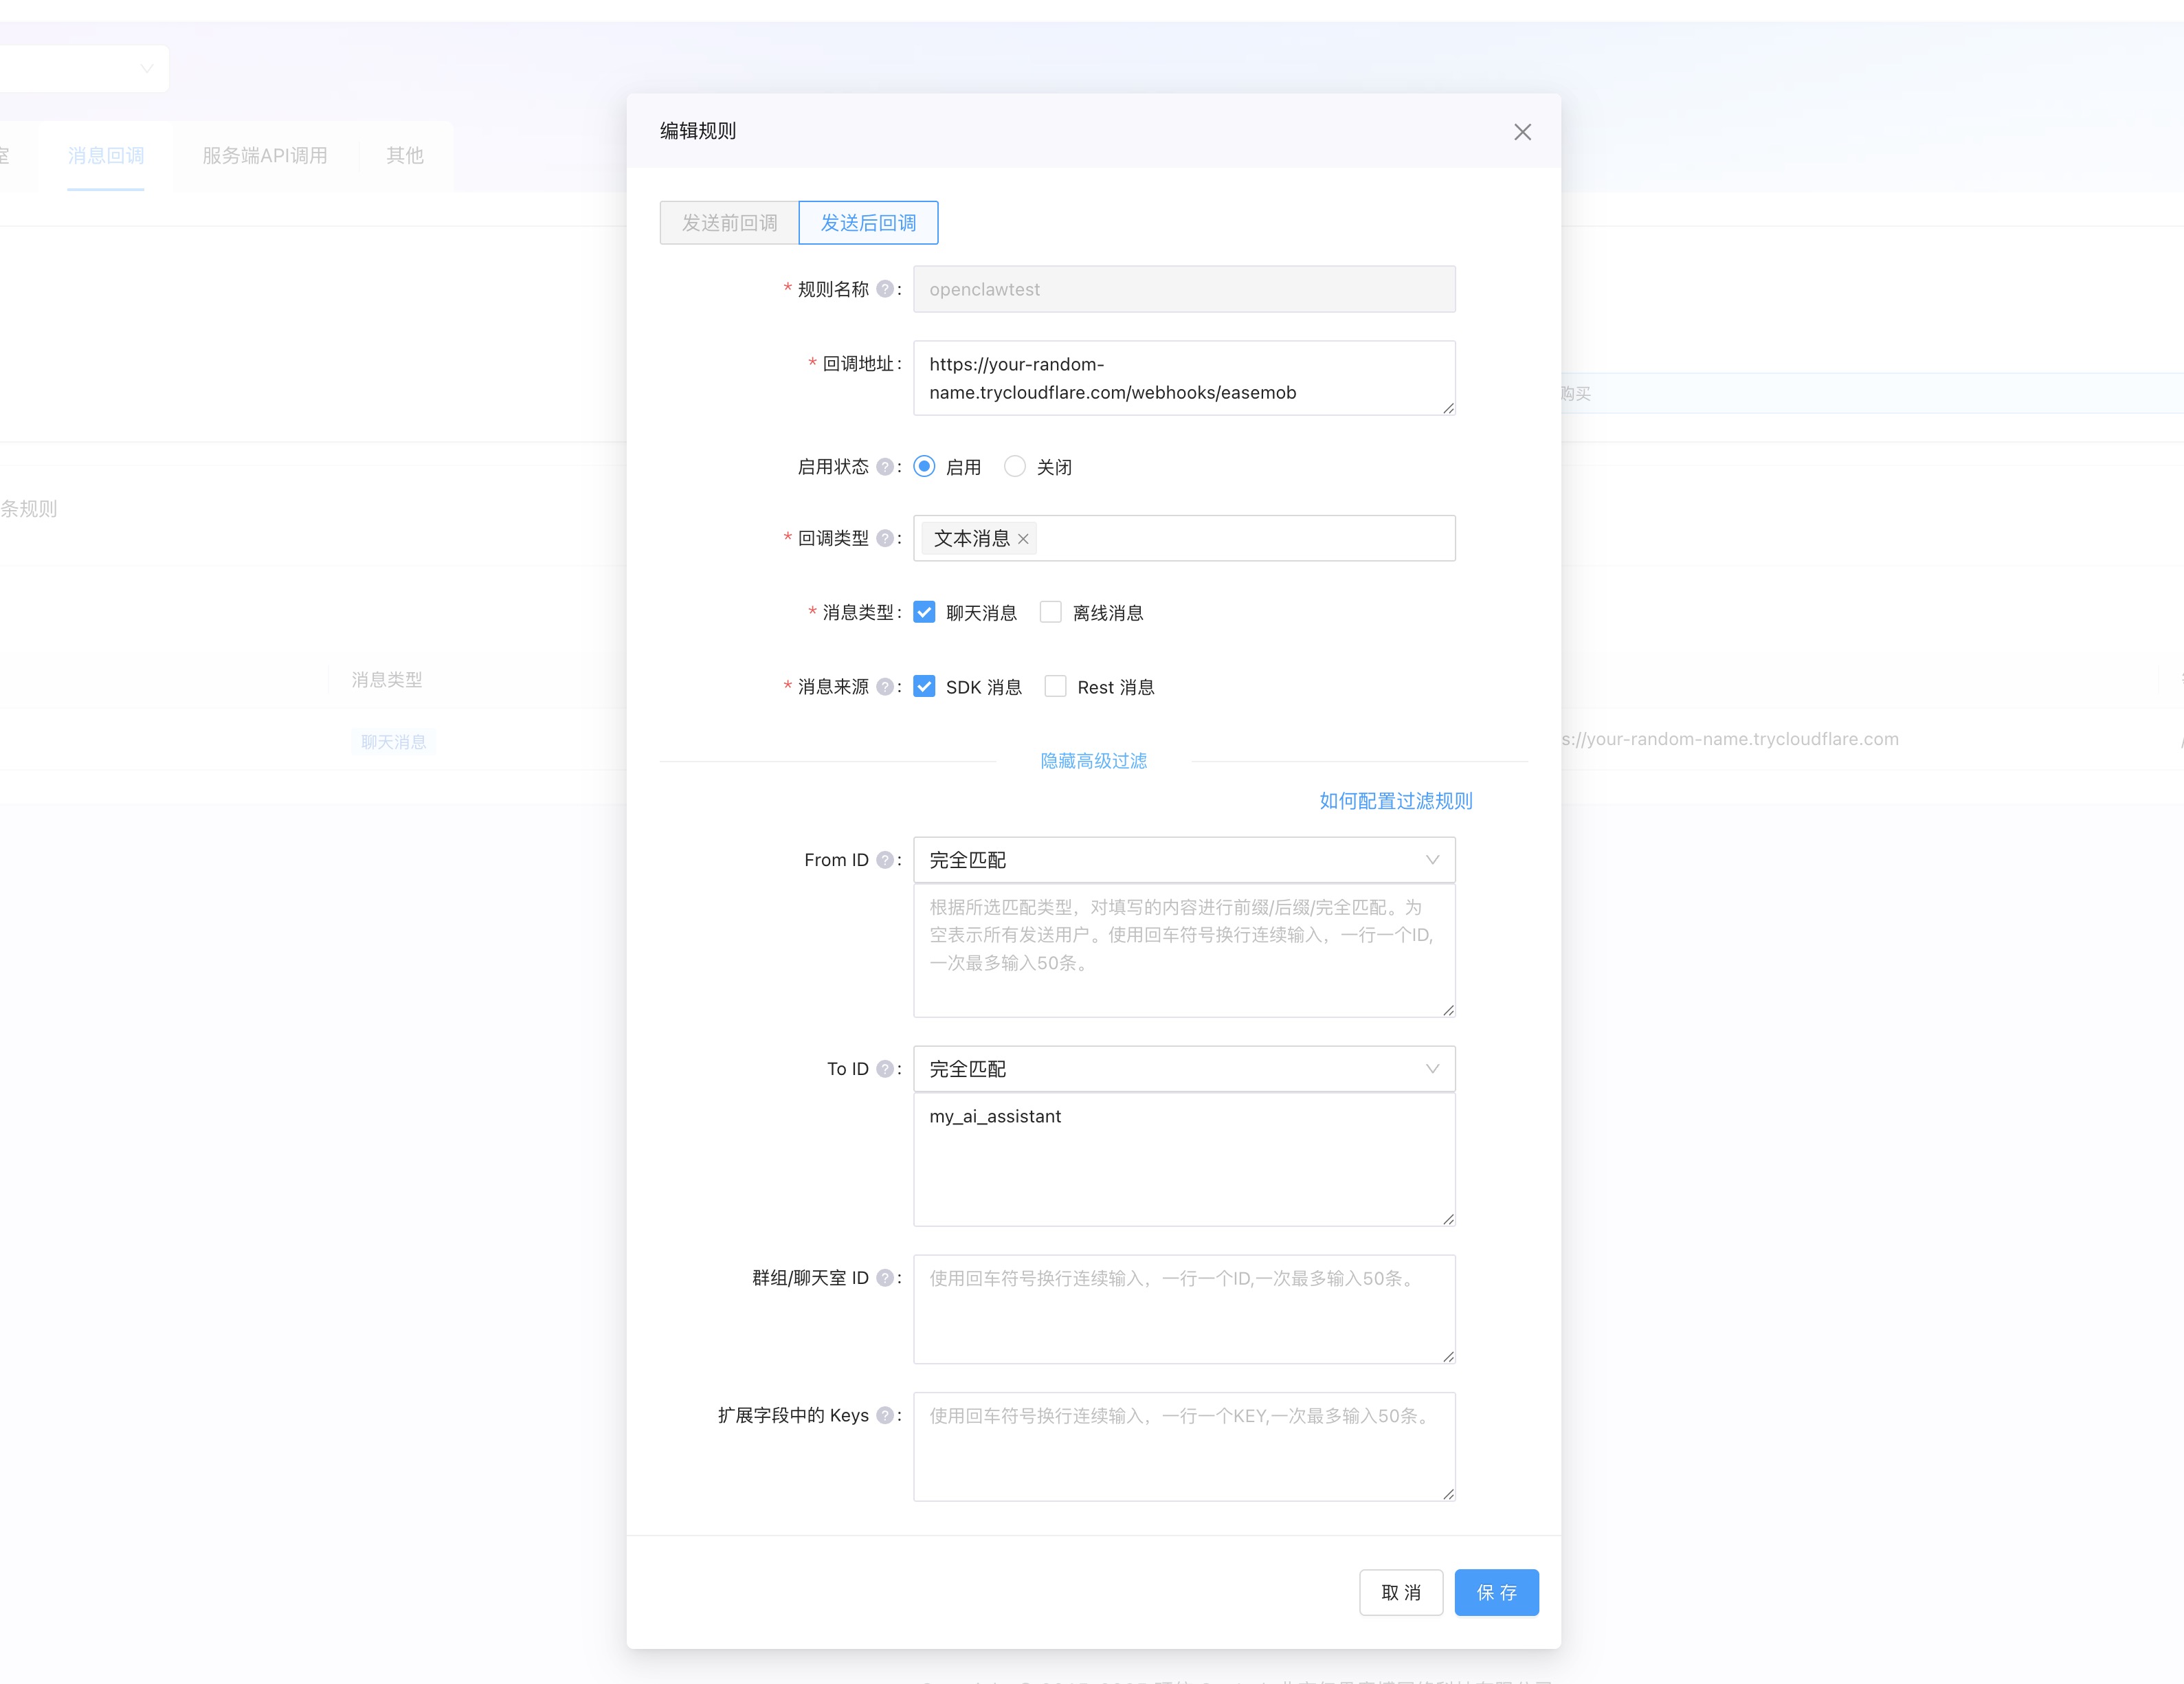Open From ID match type dropdown
This screenshot has height=1684, width=2184.
click(x=1183, y=860)
